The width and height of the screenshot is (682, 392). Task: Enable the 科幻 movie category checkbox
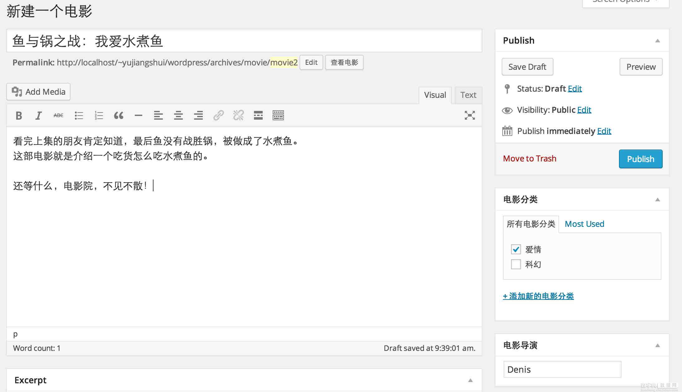515,264
